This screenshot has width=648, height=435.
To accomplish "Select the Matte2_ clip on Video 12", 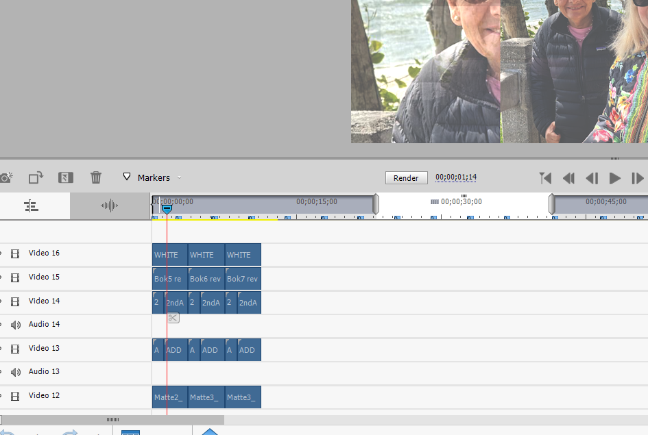I will coord(168,397).
